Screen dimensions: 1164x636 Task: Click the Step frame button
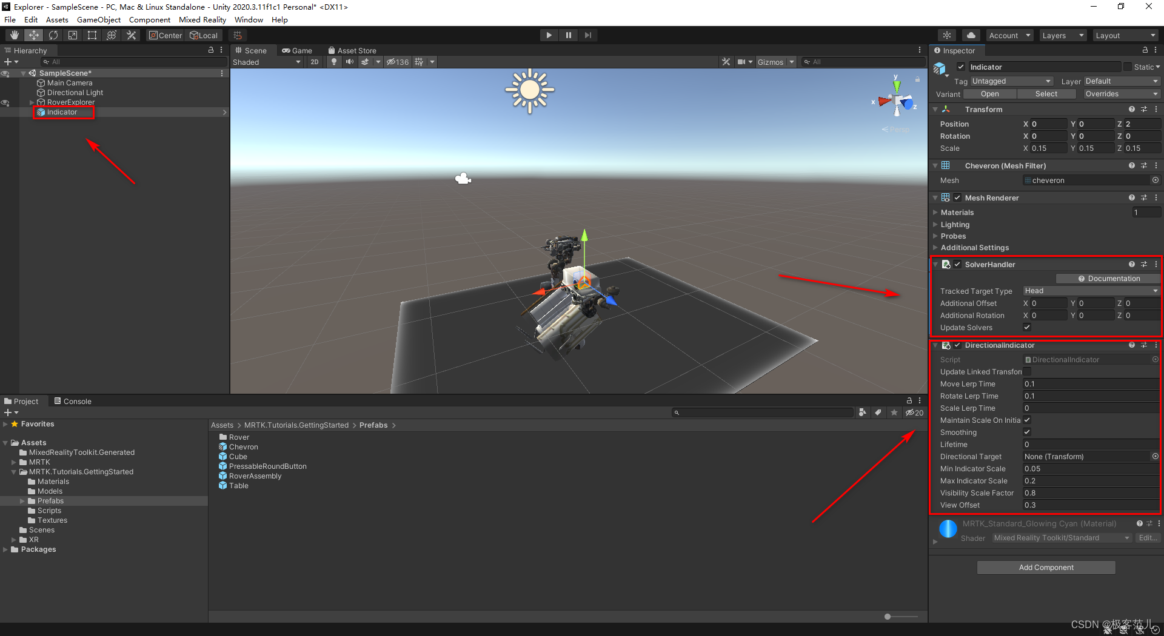pyautogui.click(x=588, y=35)
